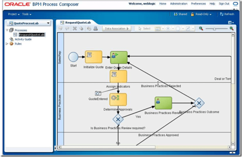Select the Business Practices Outcome gateway

199,103
